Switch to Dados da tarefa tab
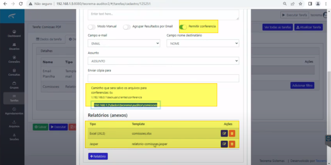 49,39
